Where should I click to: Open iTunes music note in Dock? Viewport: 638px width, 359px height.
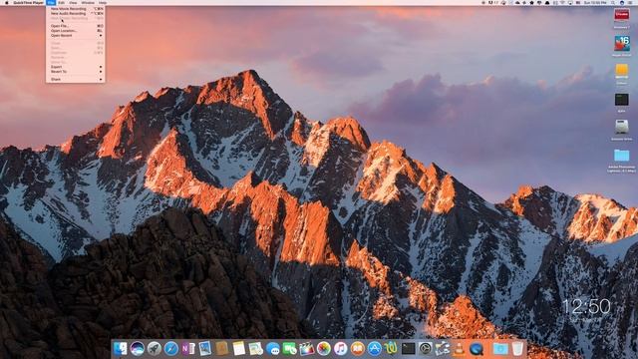341,349
